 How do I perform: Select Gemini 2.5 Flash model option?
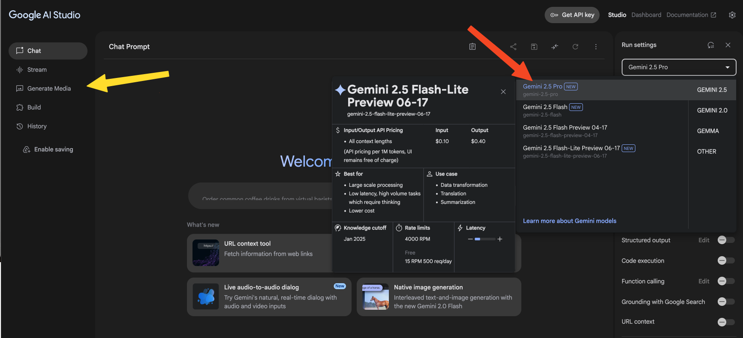[x=602, y=111]
